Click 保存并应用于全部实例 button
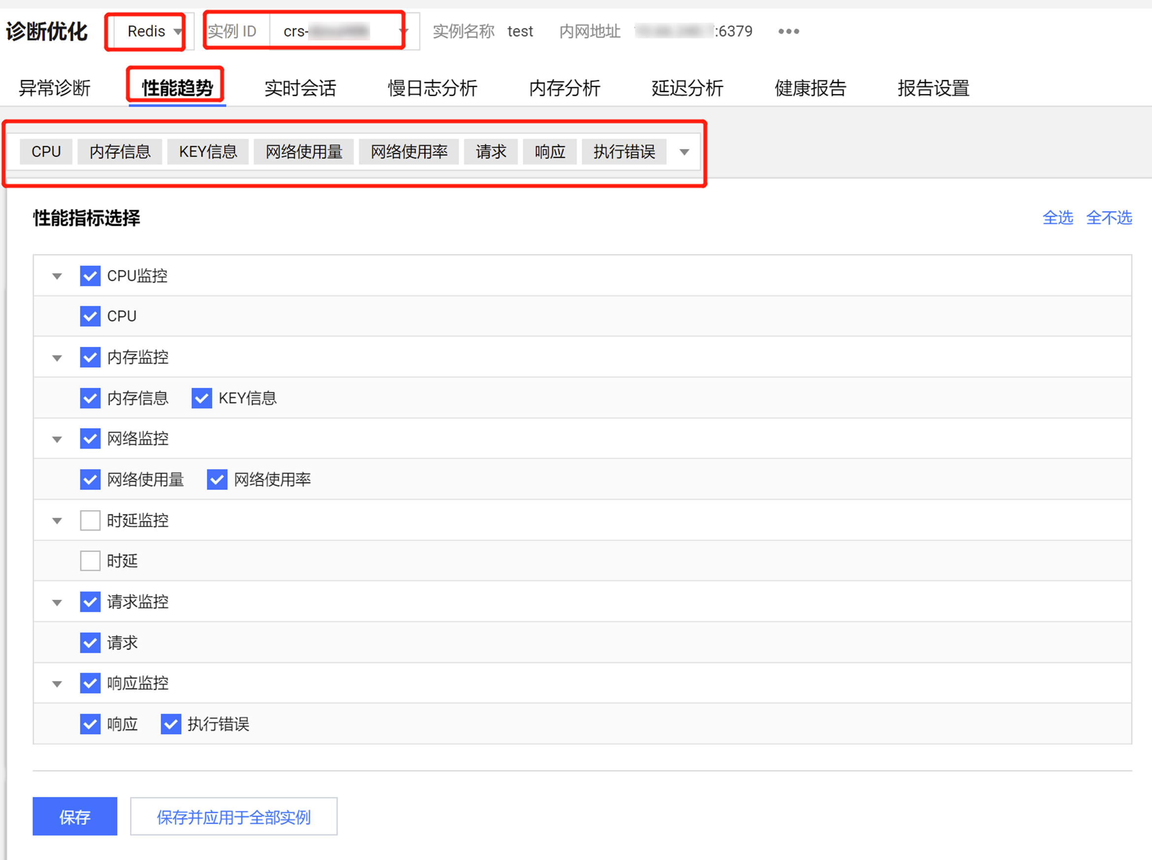 tap(233, 817)
